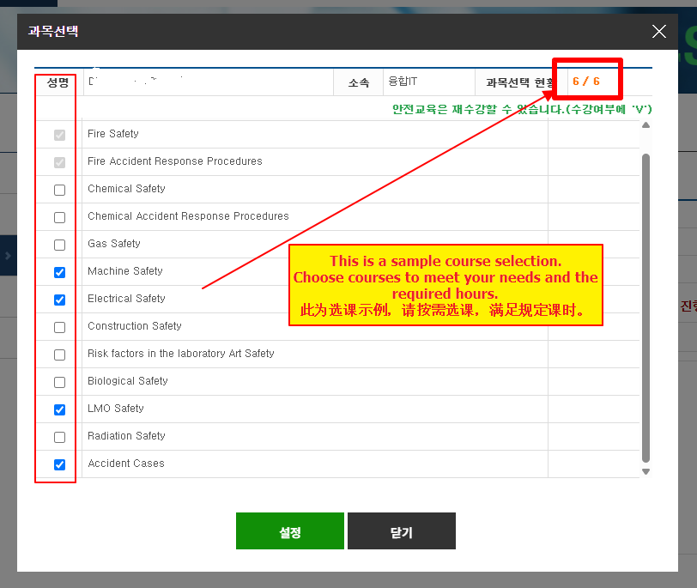
Task: Enable the Gas Safety checkbox
Action: 59,246
